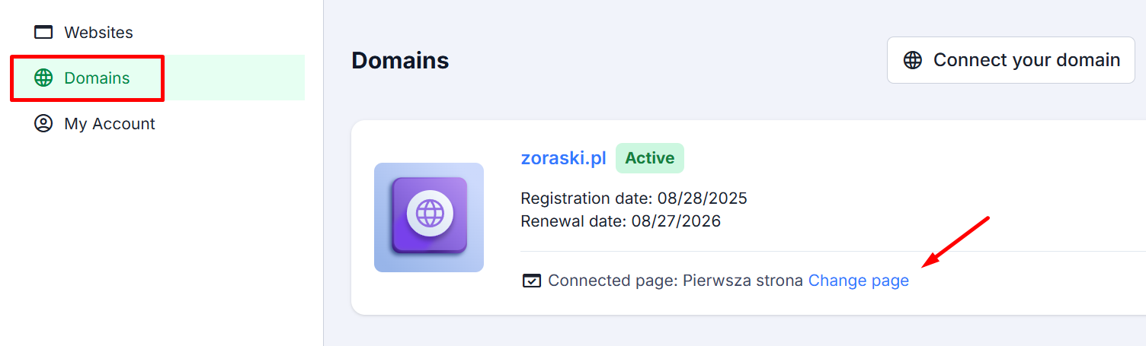The image size is (1146, 346).
Task: Click the purple globe domain thumbnail
Action: (429, 217)
